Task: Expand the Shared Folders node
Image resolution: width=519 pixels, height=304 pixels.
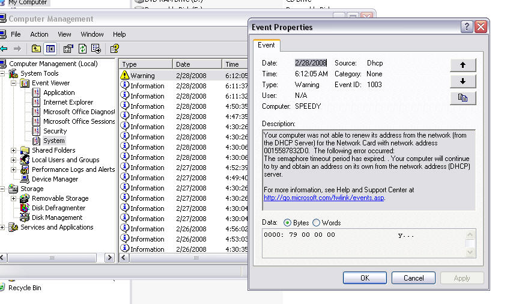Action: (14, 150)
